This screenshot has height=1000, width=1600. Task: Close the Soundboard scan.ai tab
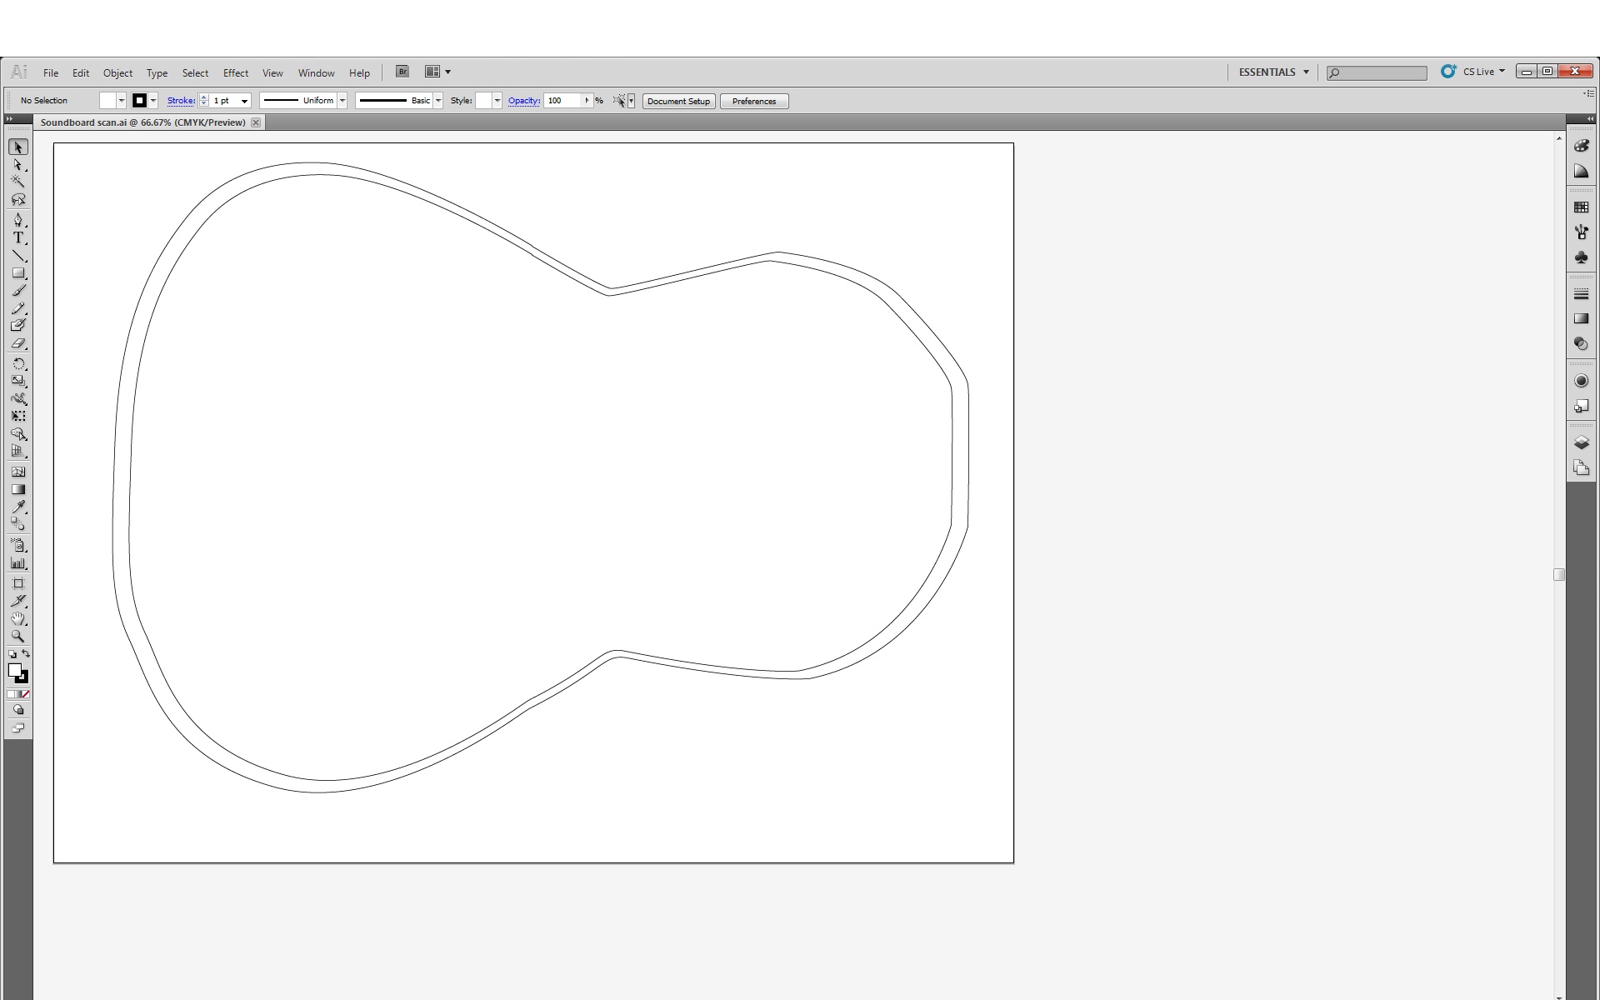(x=256, y=122)
